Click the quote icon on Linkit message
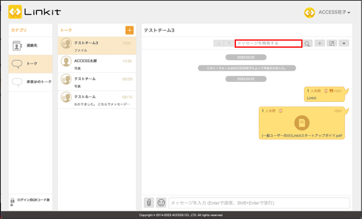Image resolution: width=362 pixels, height=219 pixels. 331,91
